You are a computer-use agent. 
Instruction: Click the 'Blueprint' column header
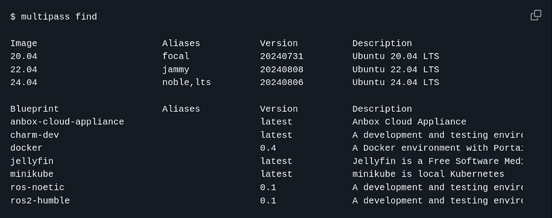pyautogui.click(x=34, y=109)
